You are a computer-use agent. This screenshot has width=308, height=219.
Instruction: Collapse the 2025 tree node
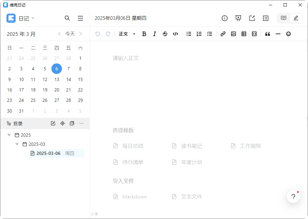click(x=9, y=135)
